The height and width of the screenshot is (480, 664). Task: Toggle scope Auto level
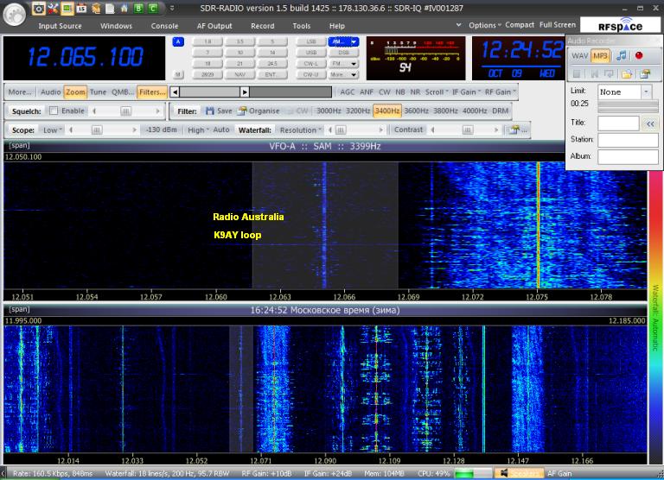click(x=221, y=129)
